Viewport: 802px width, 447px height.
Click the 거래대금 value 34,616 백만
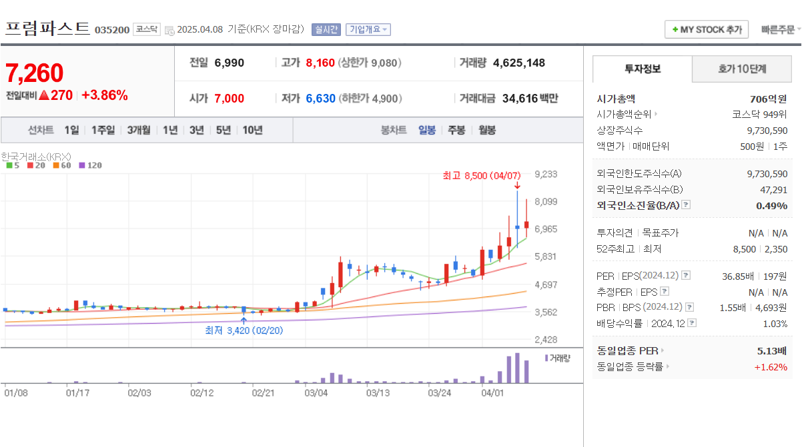pos(530,99)
